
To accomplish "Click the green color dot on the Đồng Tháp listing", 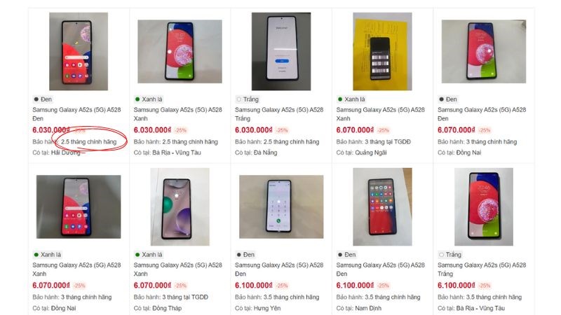I will click(137, 255).
